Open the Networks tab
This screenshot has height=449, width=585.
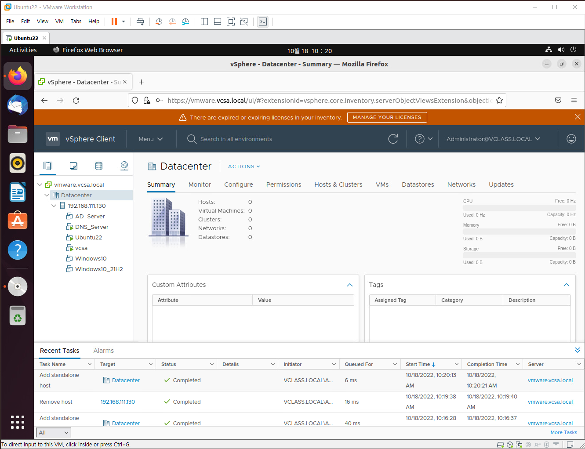[x=461, y=185]
